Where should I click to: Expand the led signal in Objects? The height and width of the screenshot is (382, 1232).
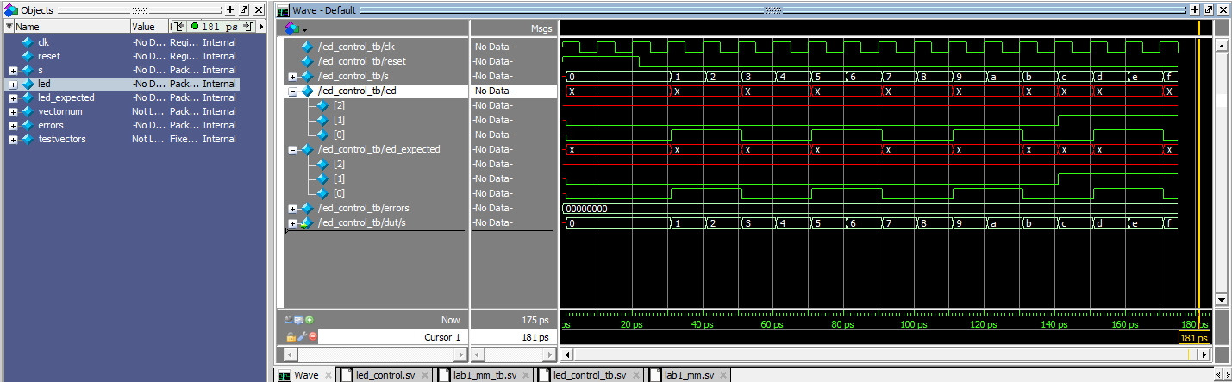13,85
